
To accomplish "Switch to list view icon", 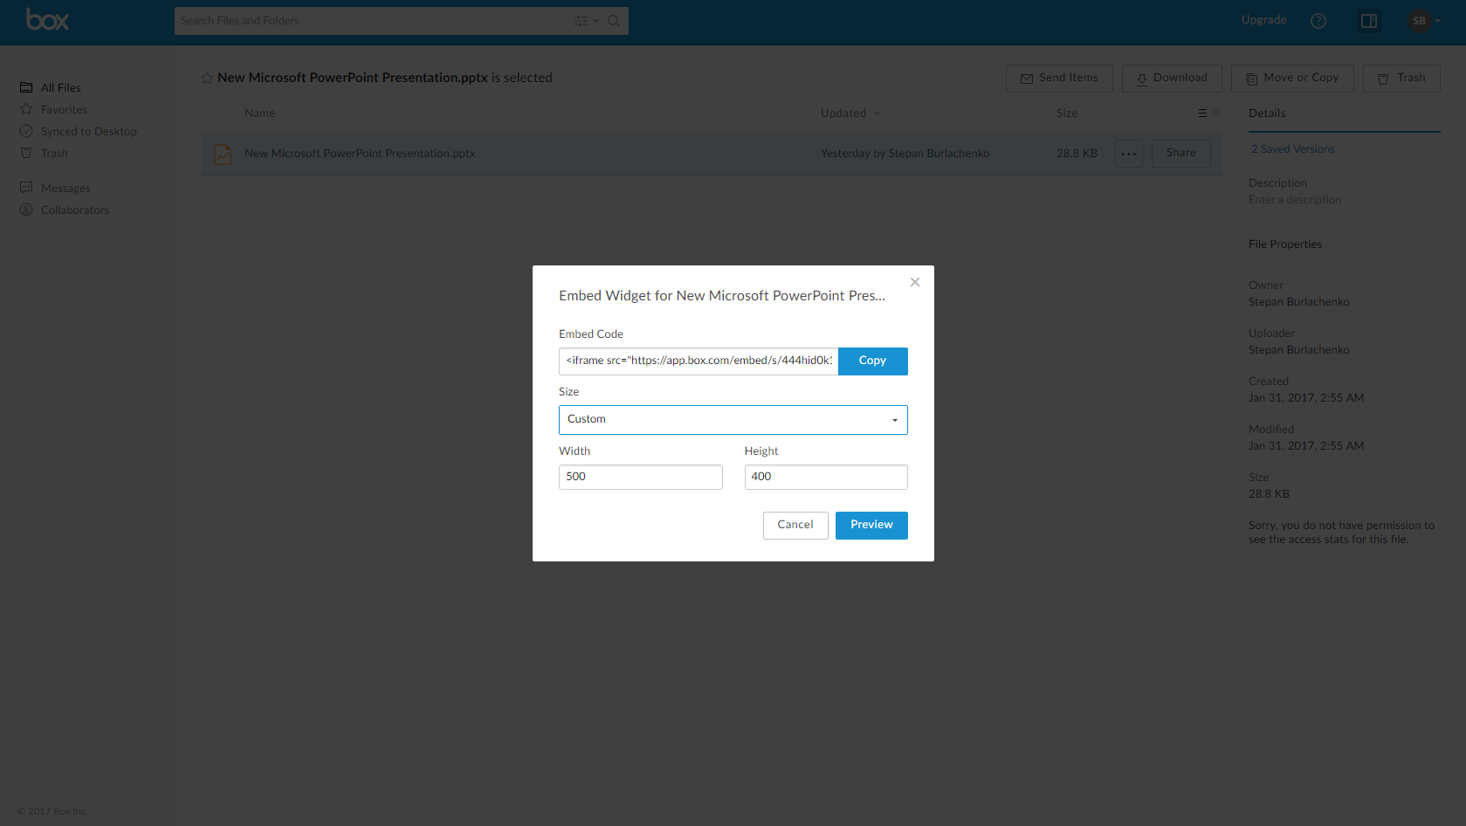I will point(1202,114).
